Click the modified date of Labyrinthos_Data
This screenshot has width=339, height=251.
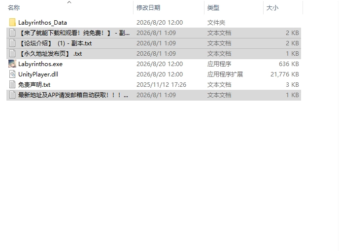pos(160,23)
